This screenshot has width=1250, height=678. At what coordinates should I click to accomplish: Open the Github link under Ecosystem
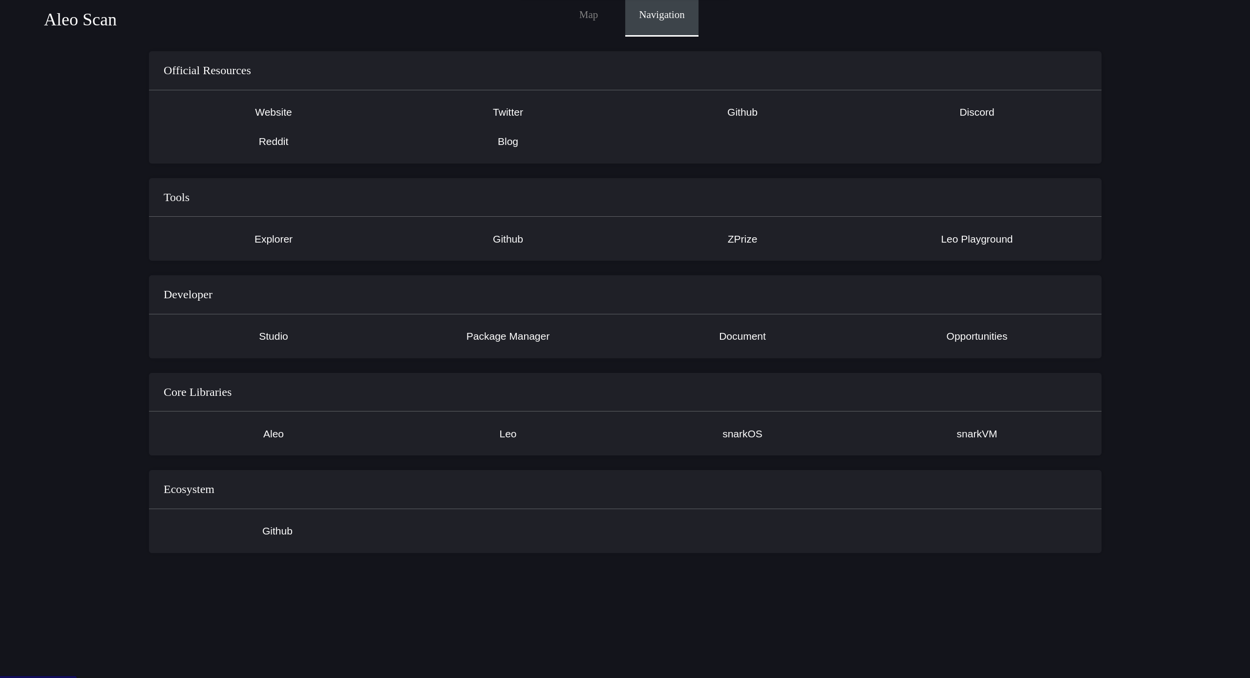[x=277, y=531]
